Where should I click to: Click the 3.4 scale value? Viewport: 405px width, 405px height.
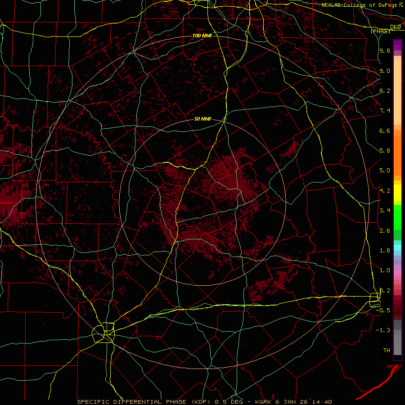pyautogui.click(x=385, y=211)
